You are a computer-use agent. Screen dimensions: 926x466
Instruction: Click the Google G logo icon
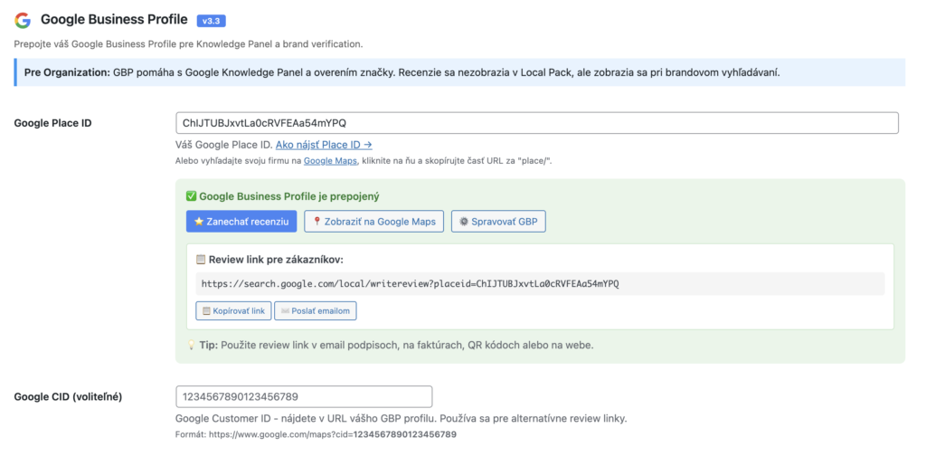click(23, 20)
